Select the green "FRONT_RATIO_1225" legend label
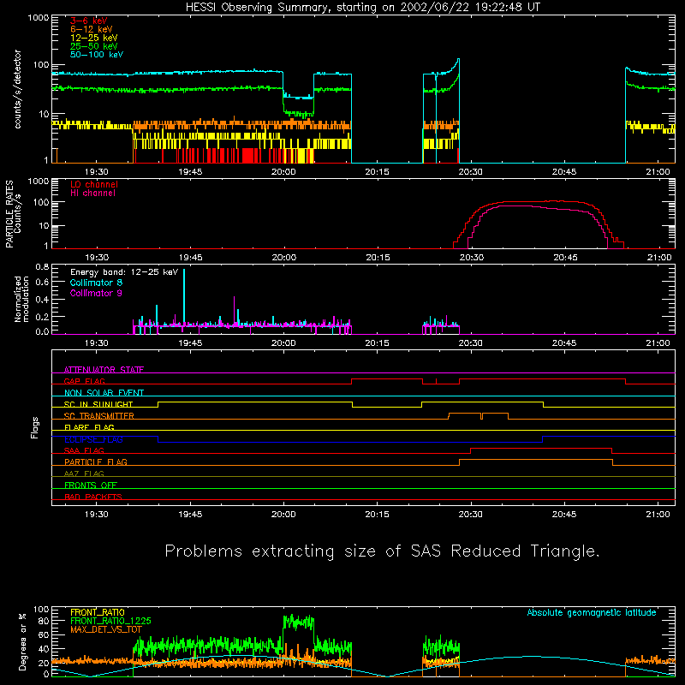Viewport: 685px width, 685px height. [x=110, y=621]
